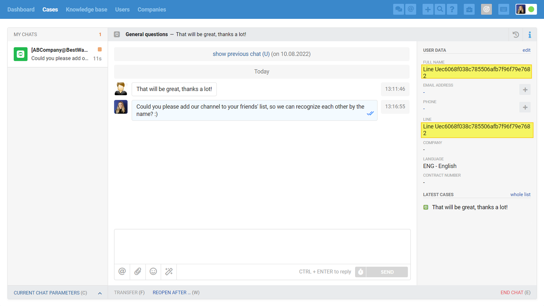Open help via the question mark icon

(452, 9)
